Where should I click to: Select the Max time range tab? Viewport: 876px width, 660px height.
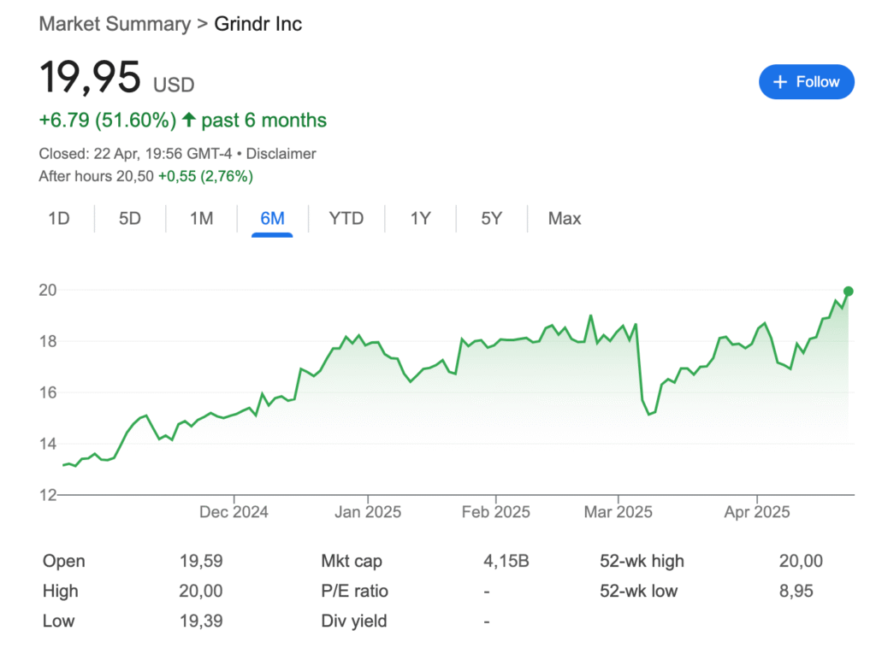tap(565, 218)
